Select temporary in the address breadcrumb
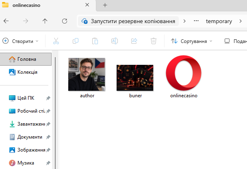247x169 pixels. point(219,21)
